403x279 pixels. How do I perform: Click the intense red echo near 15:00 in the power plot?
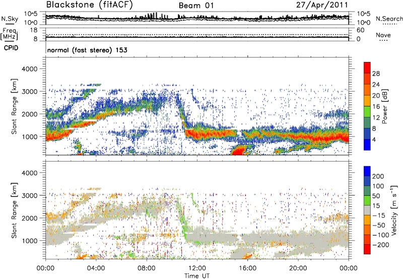pos(239,150)
